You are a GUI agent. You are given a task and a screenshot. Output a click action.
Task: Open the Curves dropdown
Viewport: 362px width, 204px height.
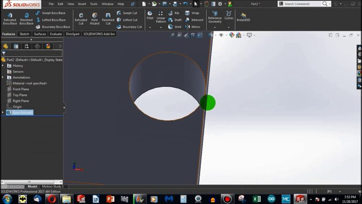[229, 28]
